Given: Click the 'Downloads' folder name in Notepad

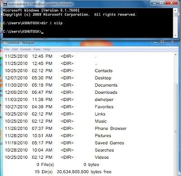Looking at the screenshot, I should click(x=106, y=93).
